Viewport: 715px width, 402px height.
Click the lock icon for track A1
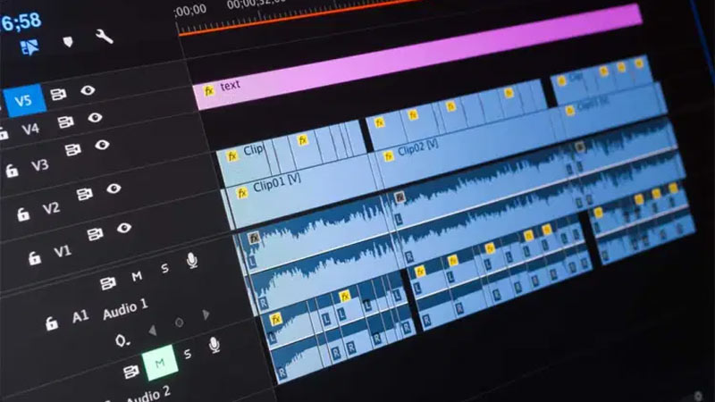[53, 319]
